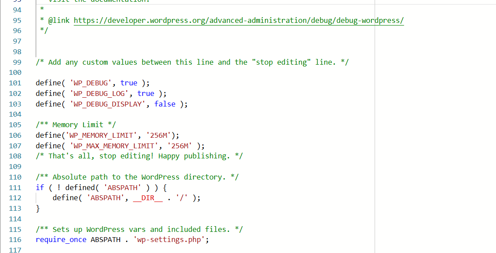
Task: Click the require_once keyword
Action: coord(61,240)
